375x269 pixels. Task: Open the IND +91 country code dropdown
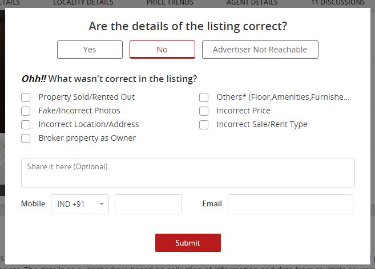pyautogui.click(x=79, y=204)
